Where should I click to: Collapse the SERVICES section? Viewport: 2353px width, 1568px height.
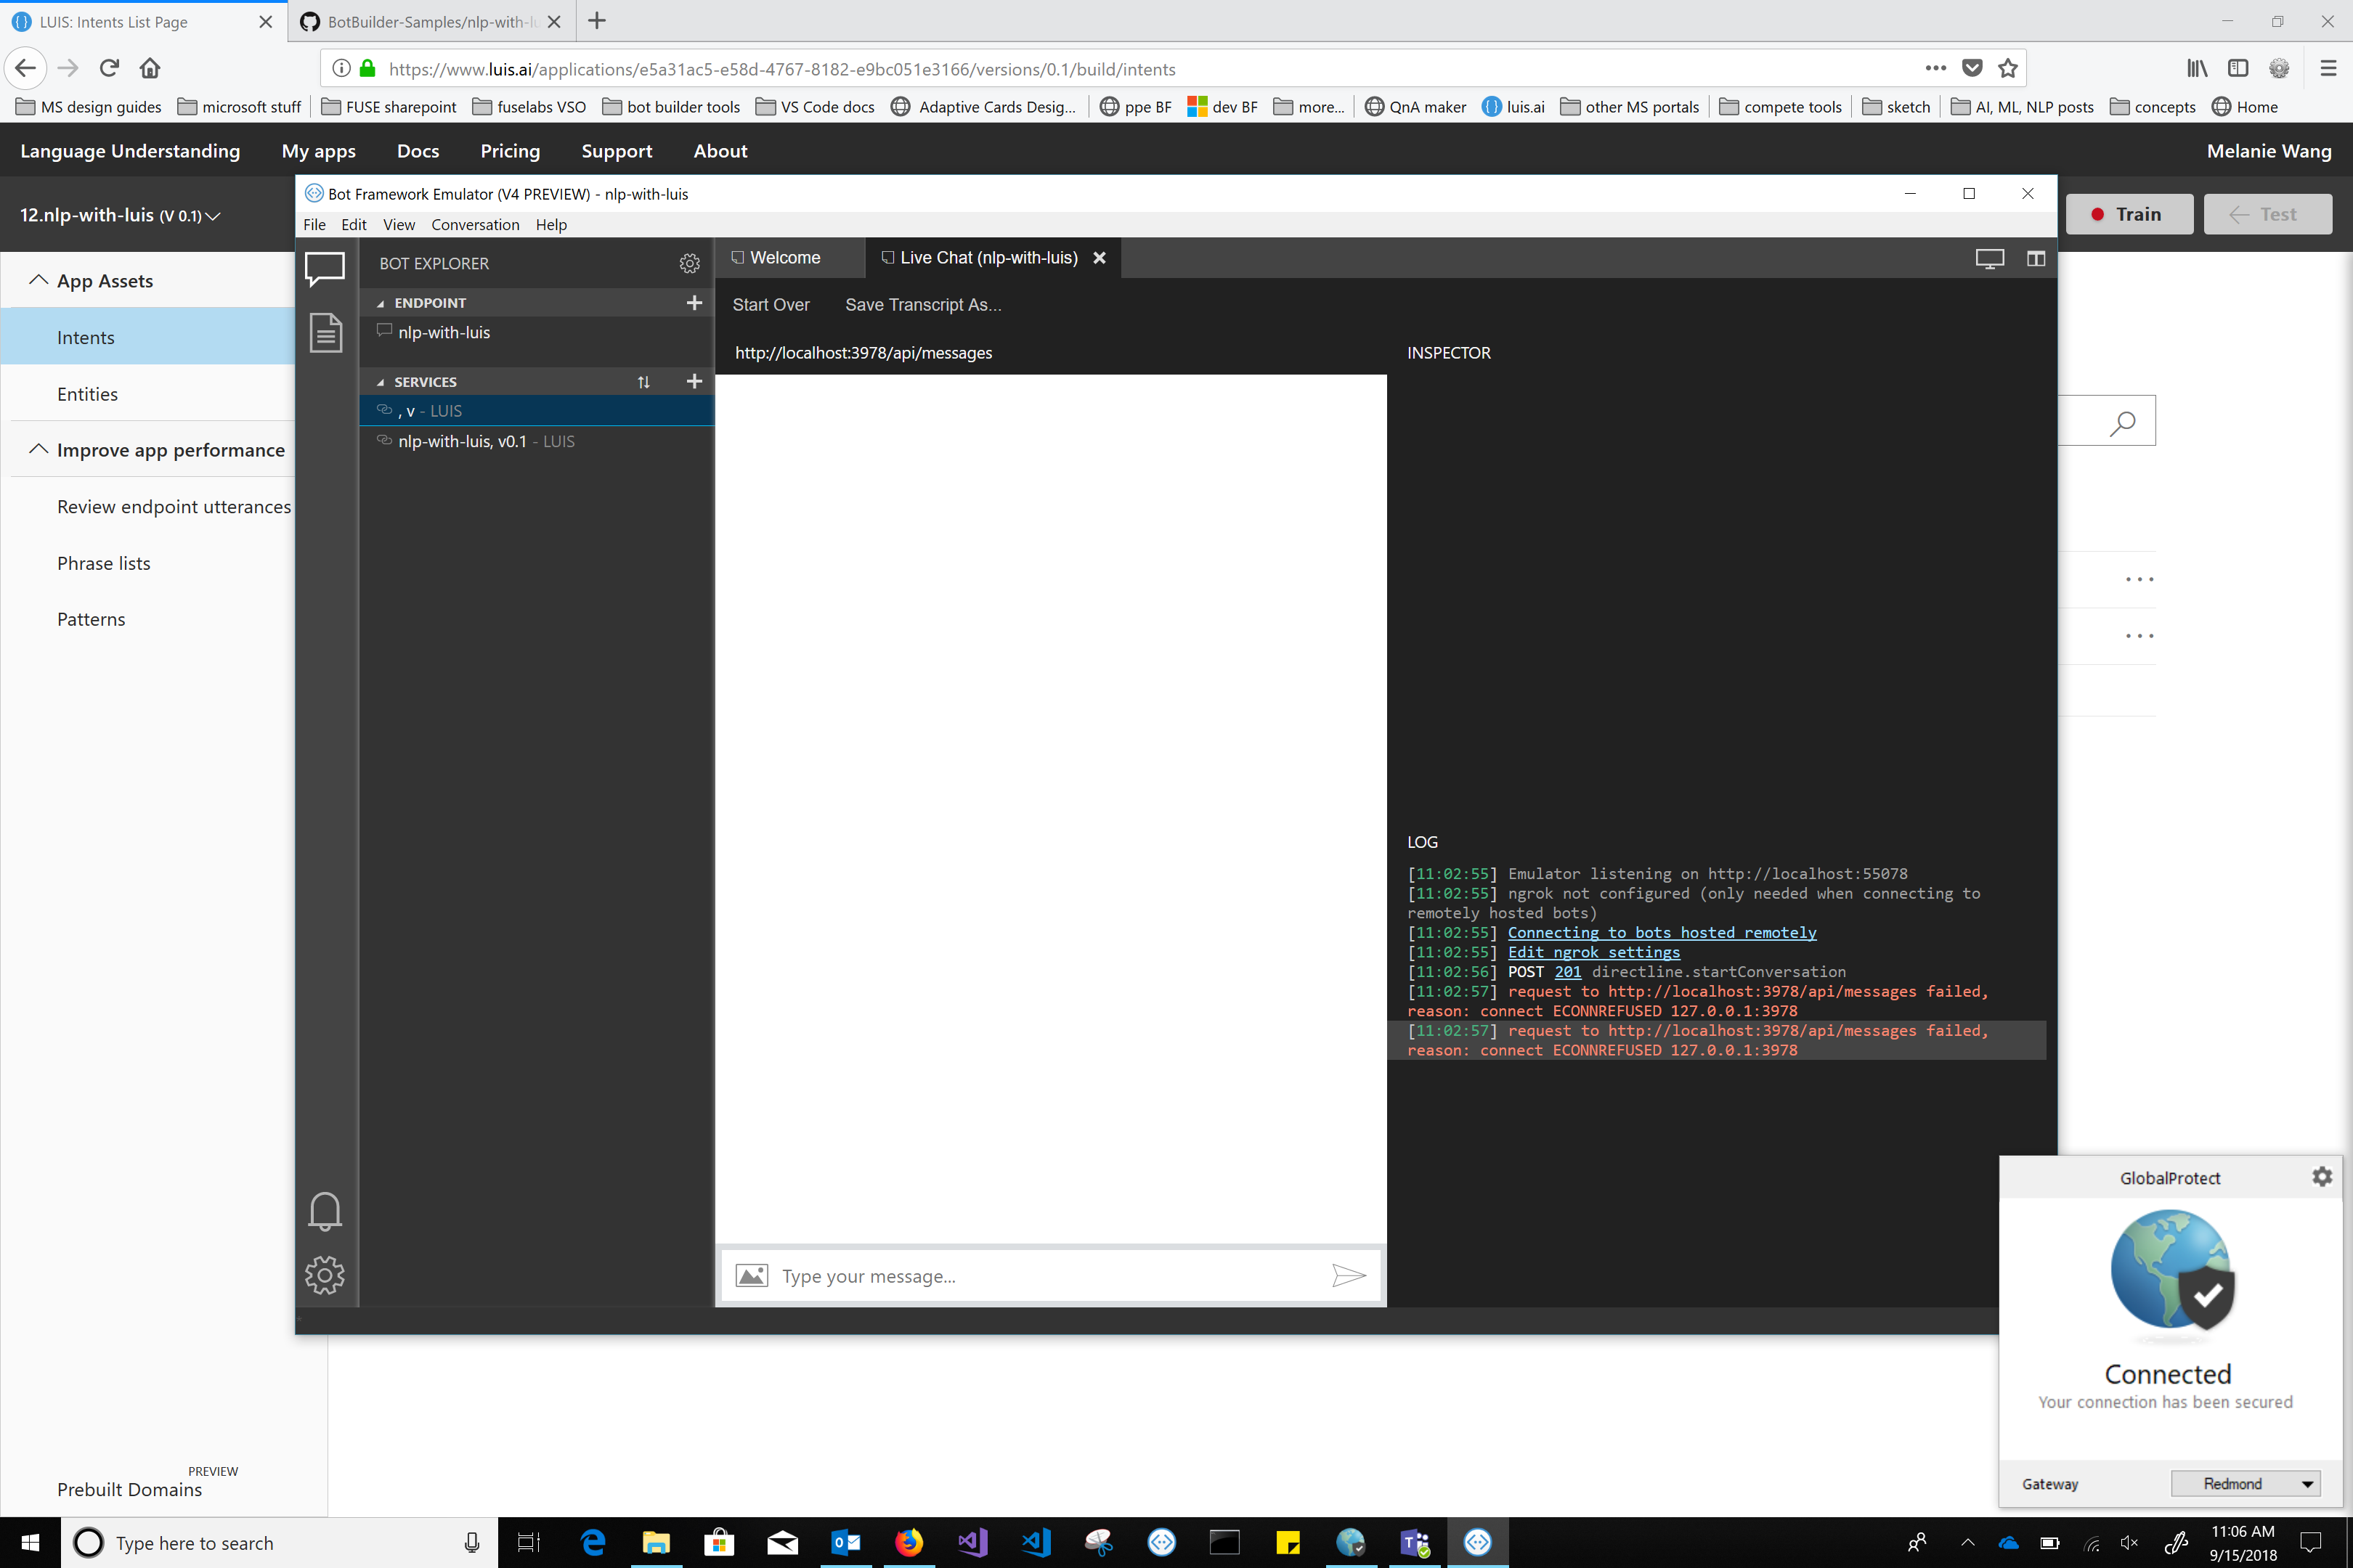tap(380, 381)
